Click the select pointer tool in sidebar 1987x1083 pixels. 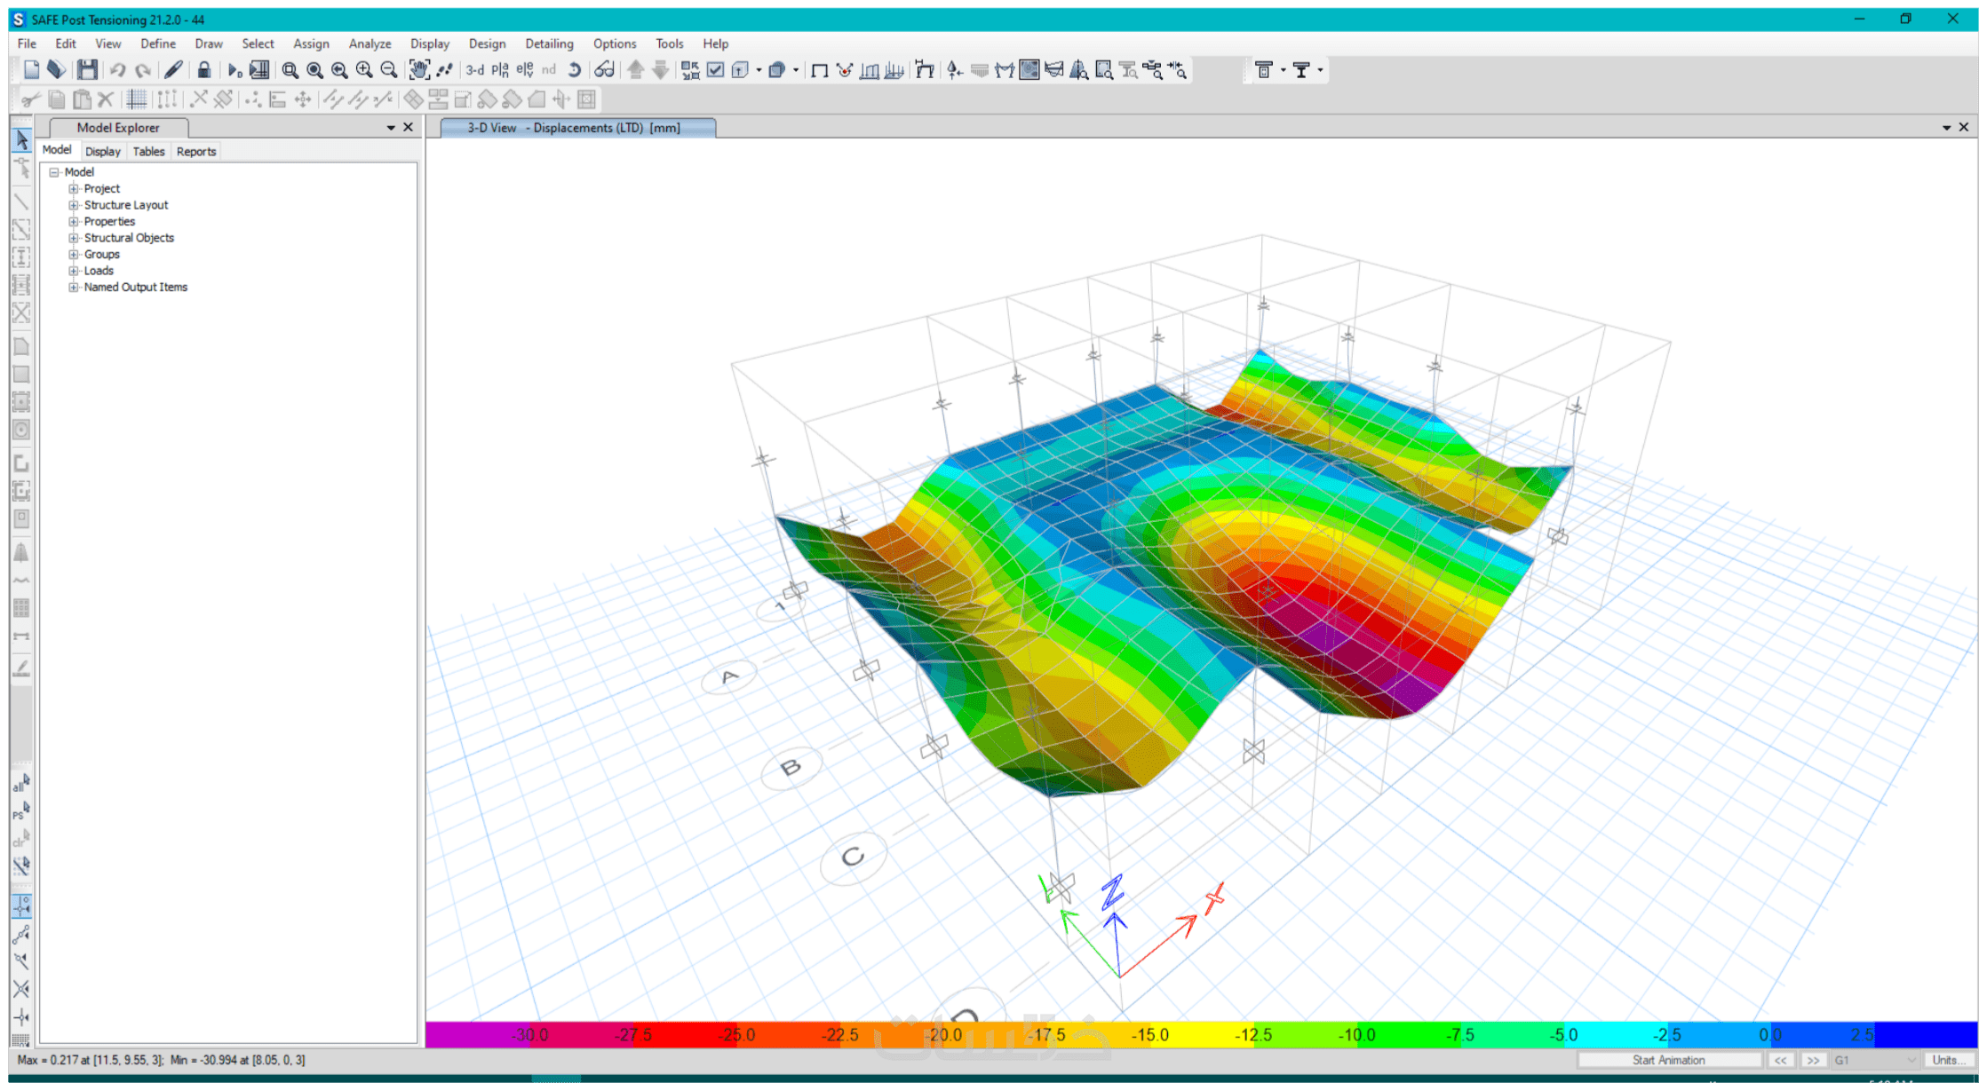22,140
